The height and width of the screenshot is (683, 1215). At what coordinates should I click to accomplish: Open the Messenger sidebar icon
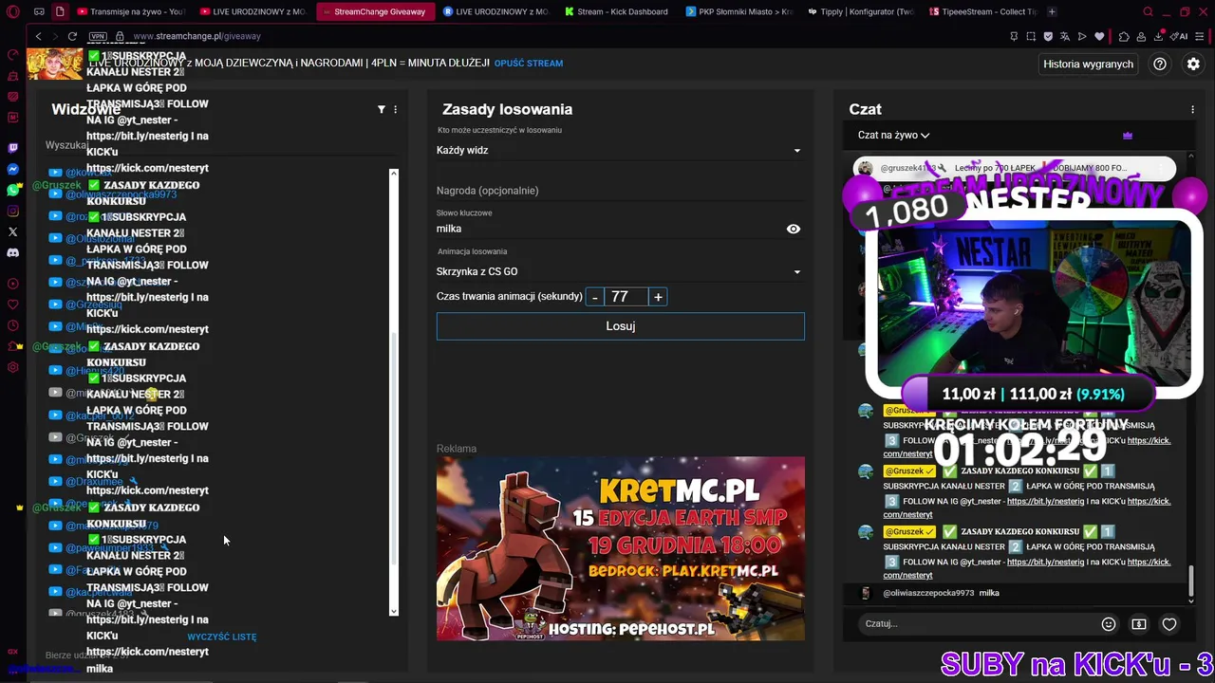coord(12,169)
